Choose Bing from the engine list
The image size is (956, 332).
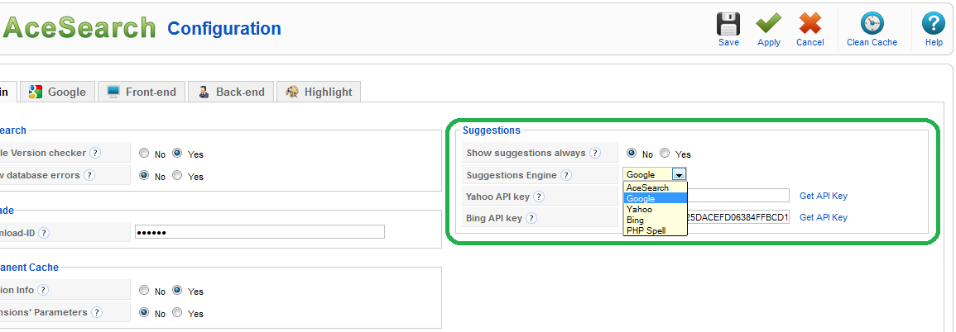[656, 221]
